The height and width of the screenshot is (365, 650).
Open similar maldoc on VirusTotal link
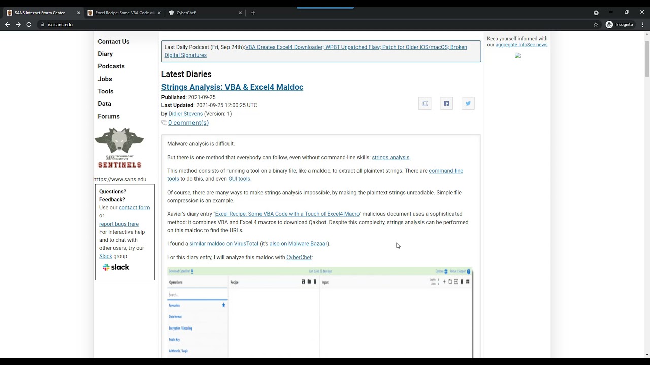tap(224, 244)
